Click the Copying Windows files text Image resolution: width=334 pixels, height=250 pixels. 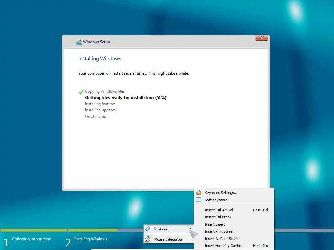[x=105, y=91]
